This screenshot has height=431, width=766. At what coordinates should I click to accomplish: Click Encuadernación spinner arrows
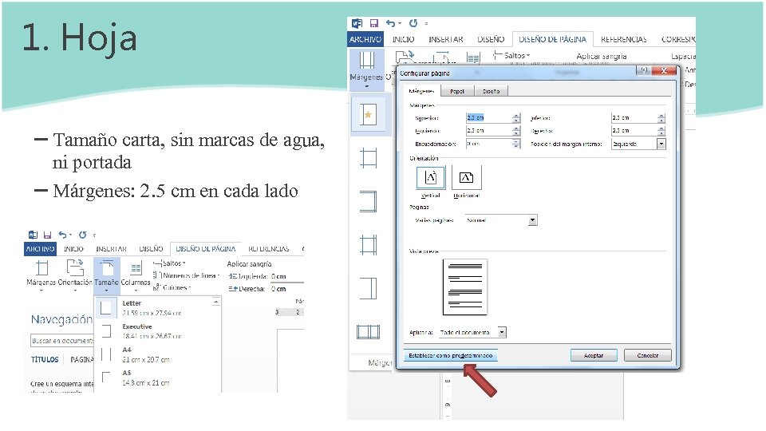(516, 144)
